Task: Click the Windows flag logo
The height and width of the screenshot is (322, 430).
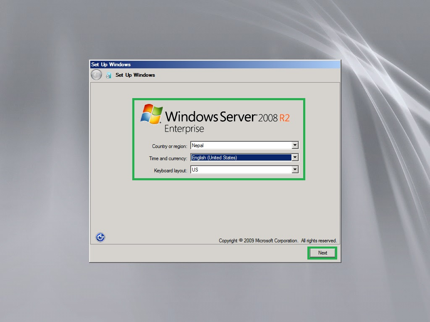Action: (x=151, y=114)
